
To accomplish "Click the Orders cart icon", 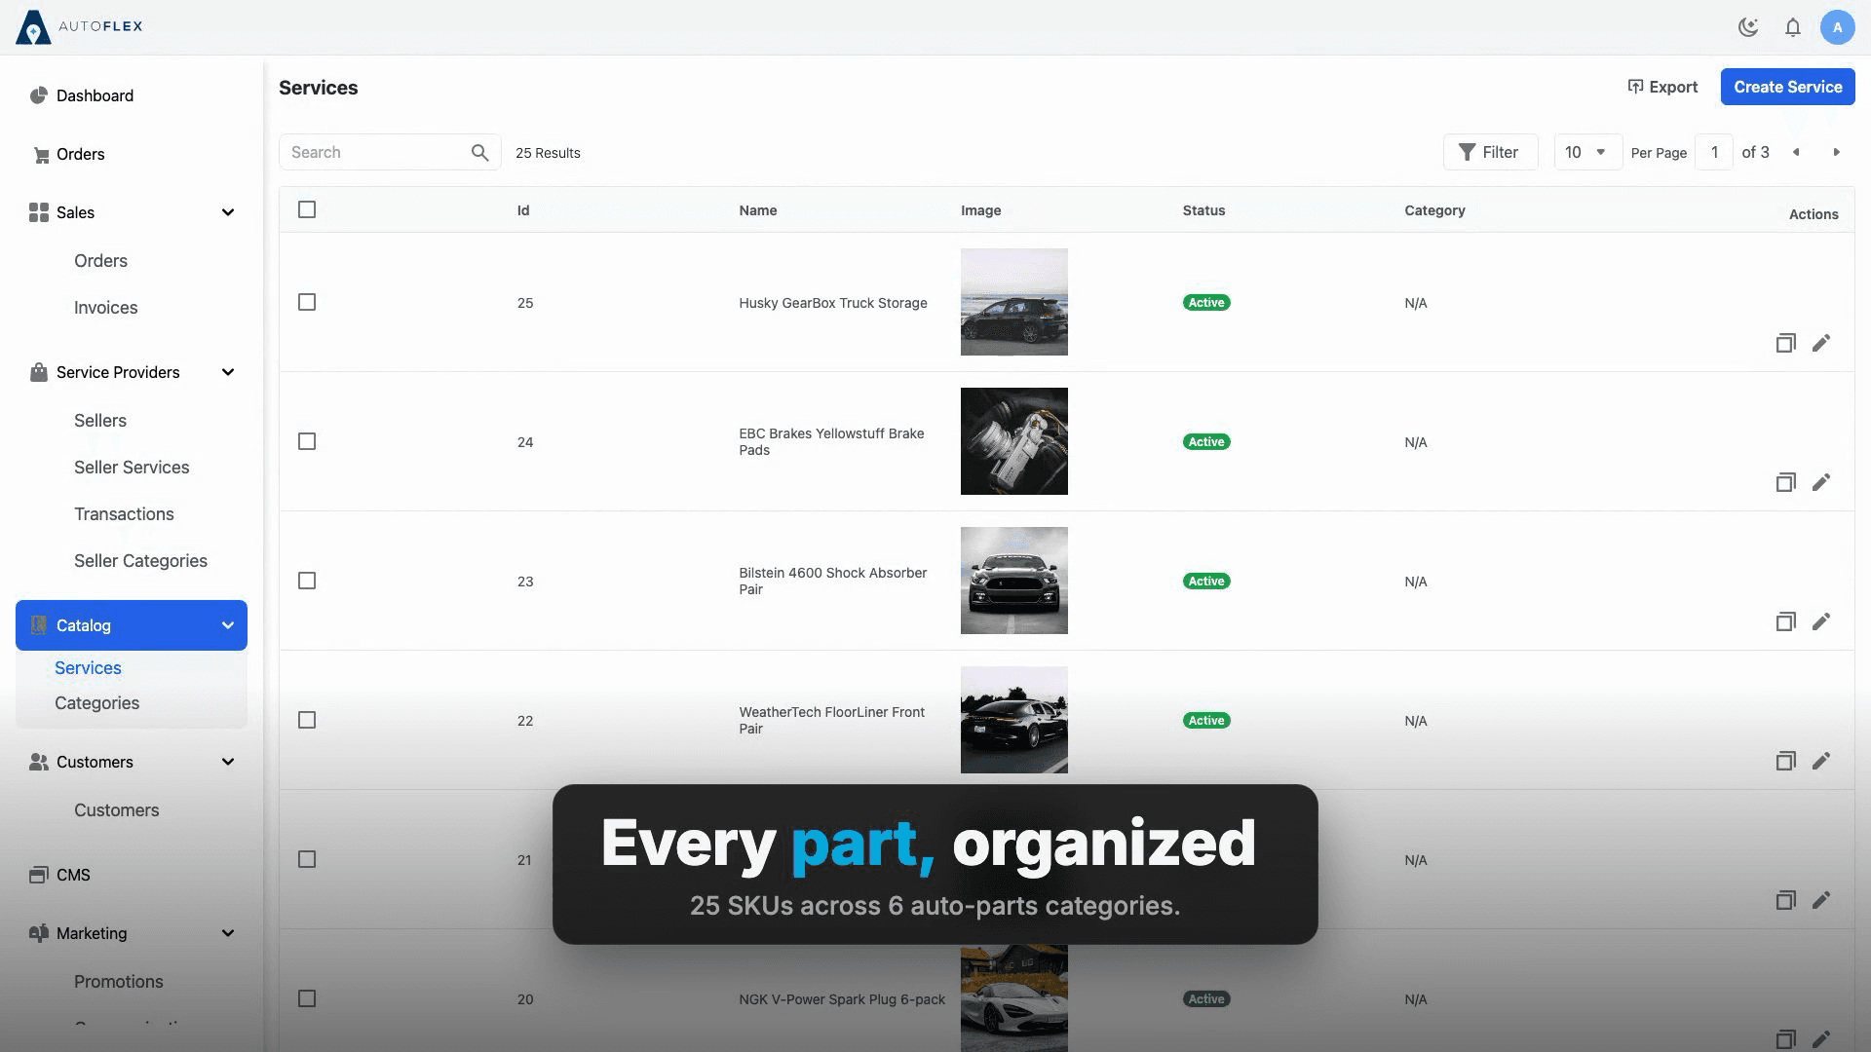I will [x=41, y=155].
